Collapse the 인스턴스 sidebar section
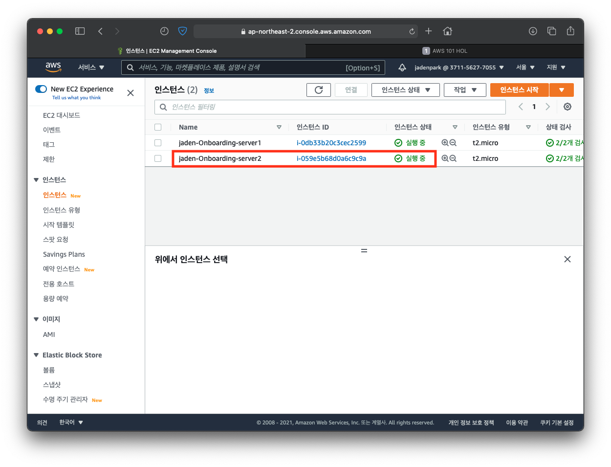Image resolution: width=611 pixels, height=467 pixels. 36,180
